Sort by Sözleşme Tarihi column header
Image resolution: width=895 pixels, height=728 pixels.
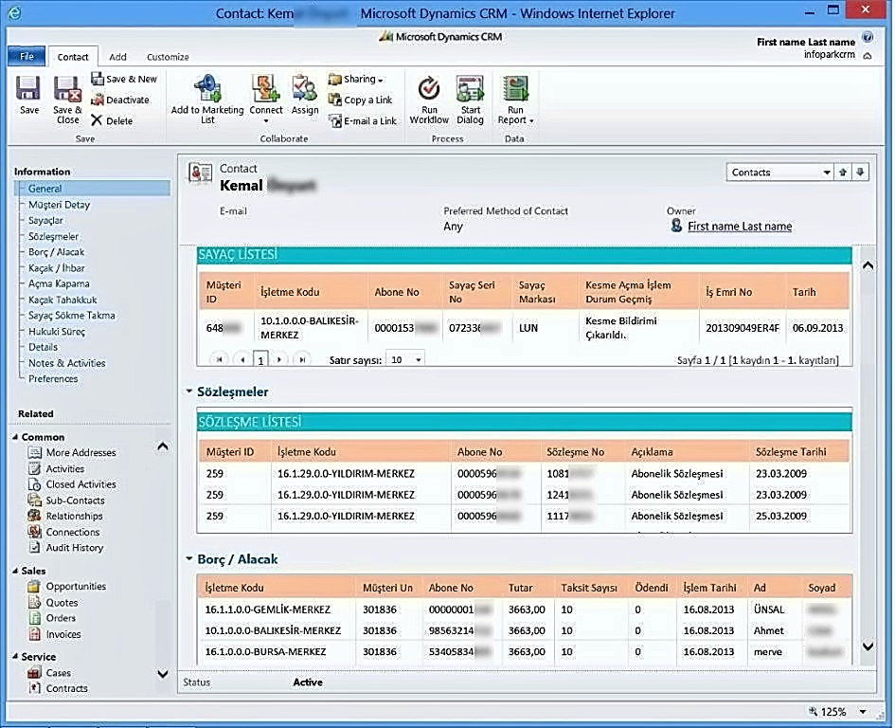coord(791,452)
